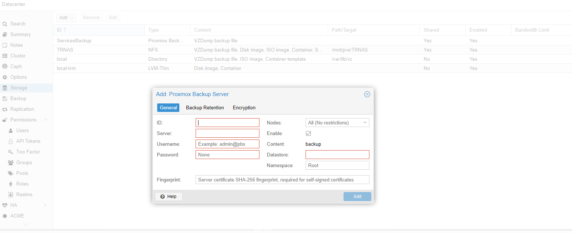The width and height of the screenshot is (572, 233).
Task: Click the Bandwidth Limit column header
Action: click(x=541, y=30)
